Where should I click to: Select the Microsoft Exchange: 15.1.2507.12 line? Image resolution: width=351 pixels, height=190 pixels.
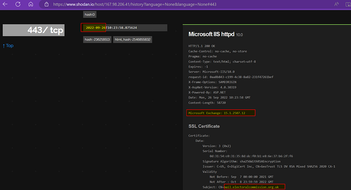217,113
